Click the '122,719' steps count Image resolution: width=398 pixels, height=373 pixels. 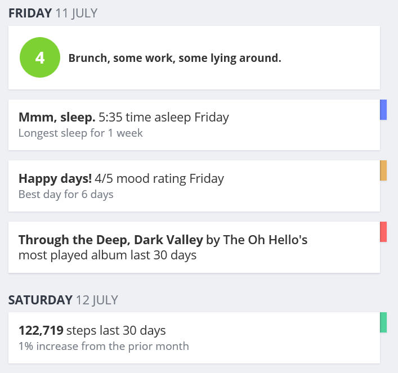(41, 330)
